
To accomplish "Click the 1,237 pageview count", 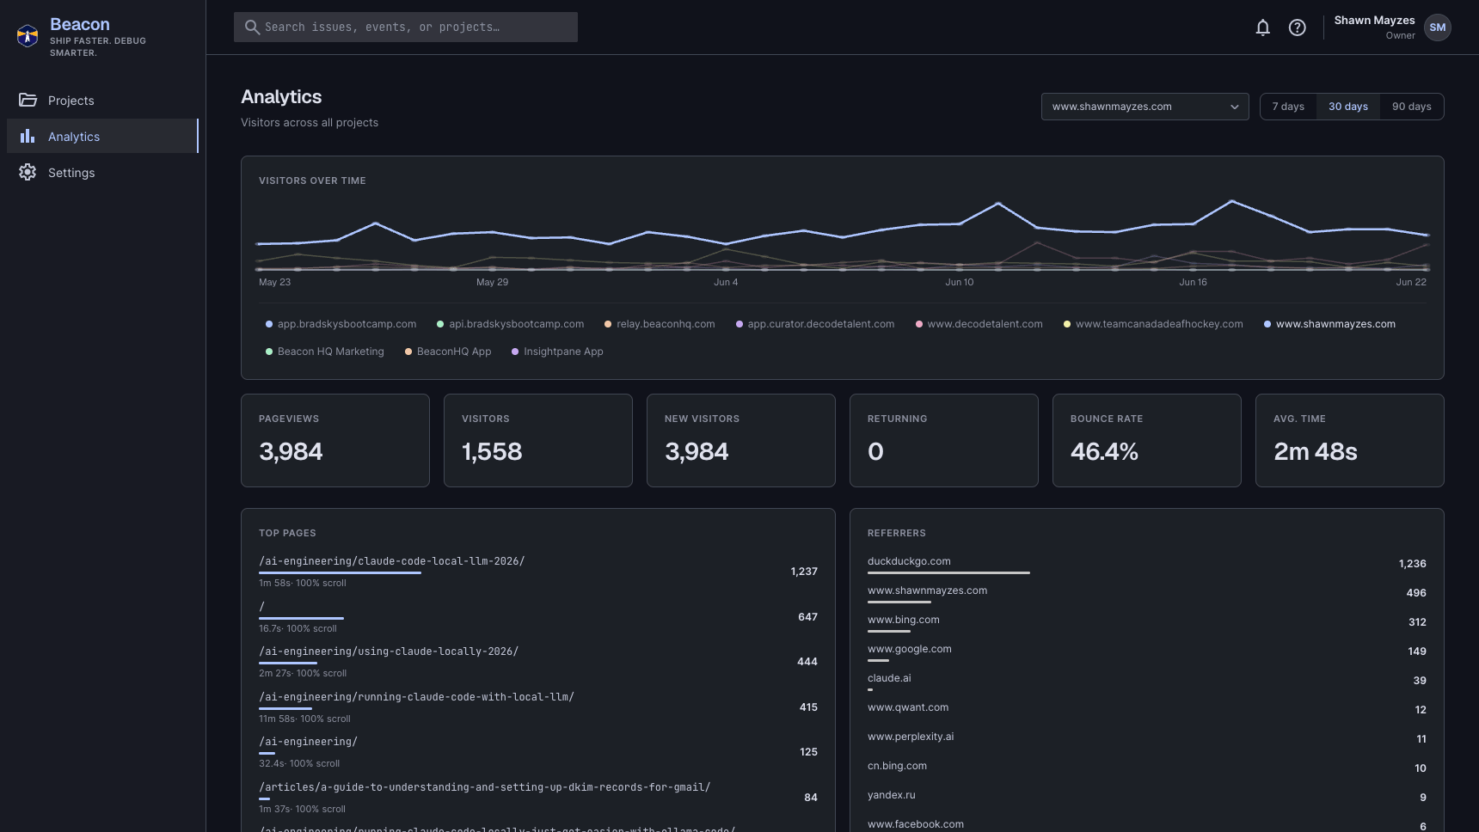I will tap(804, 572).
